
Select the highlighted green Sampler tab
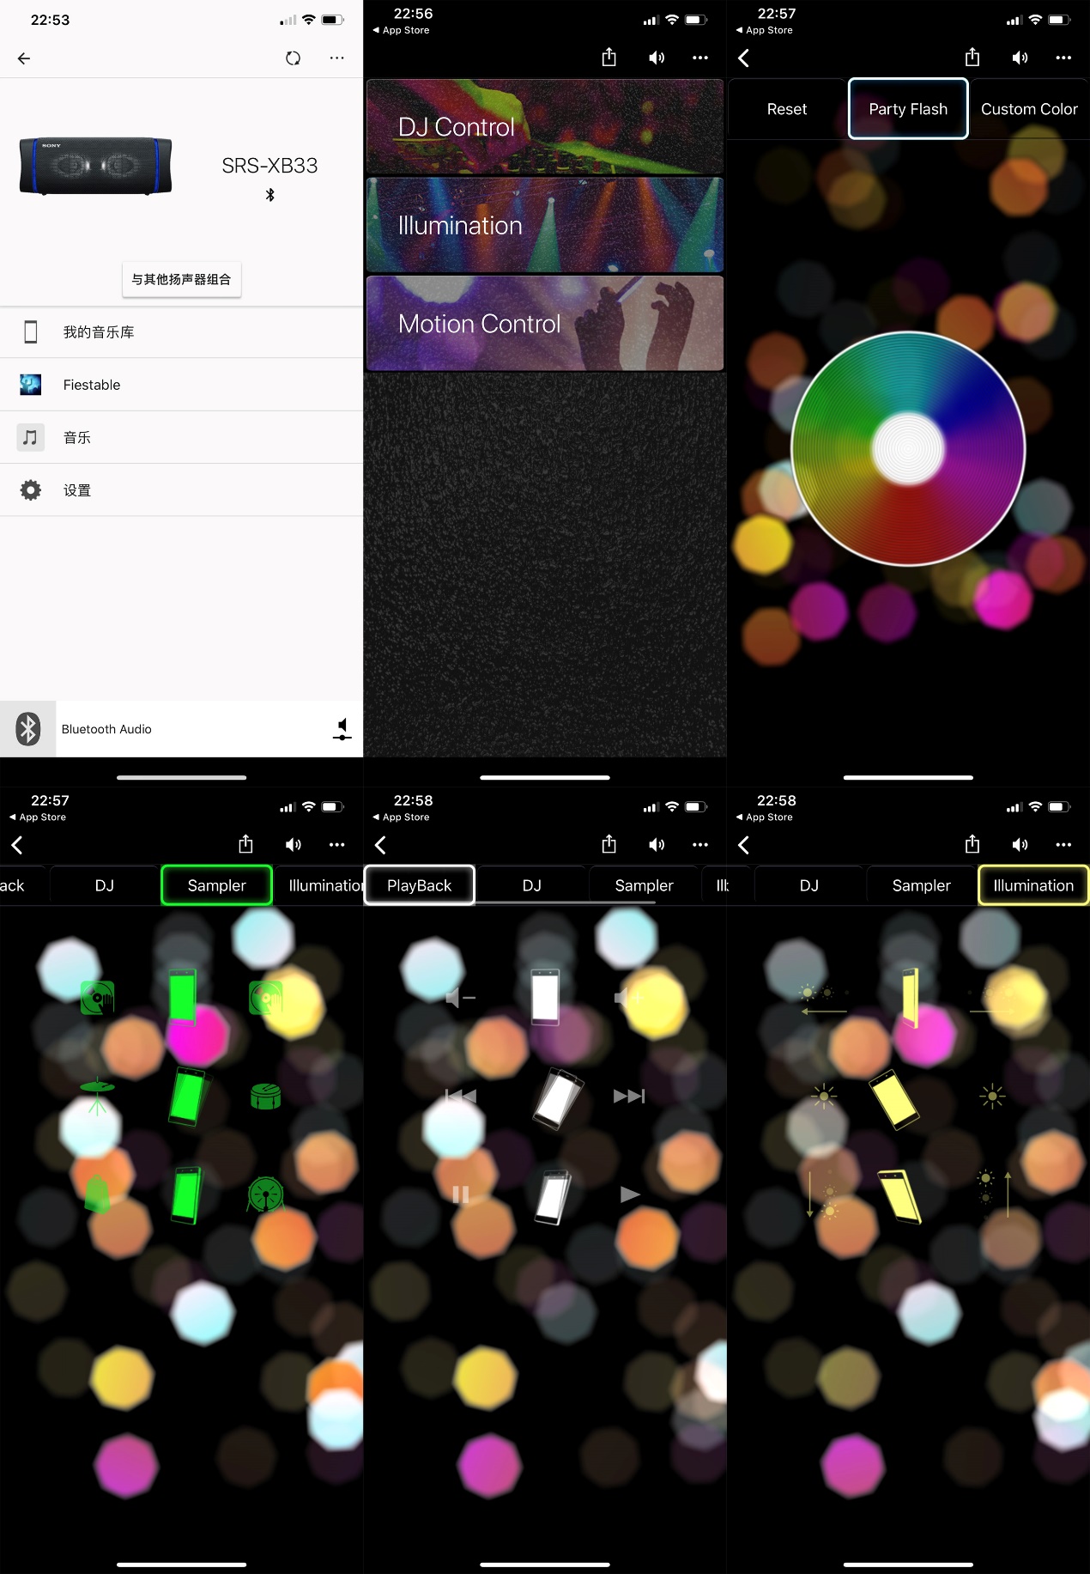click(216, 885)
